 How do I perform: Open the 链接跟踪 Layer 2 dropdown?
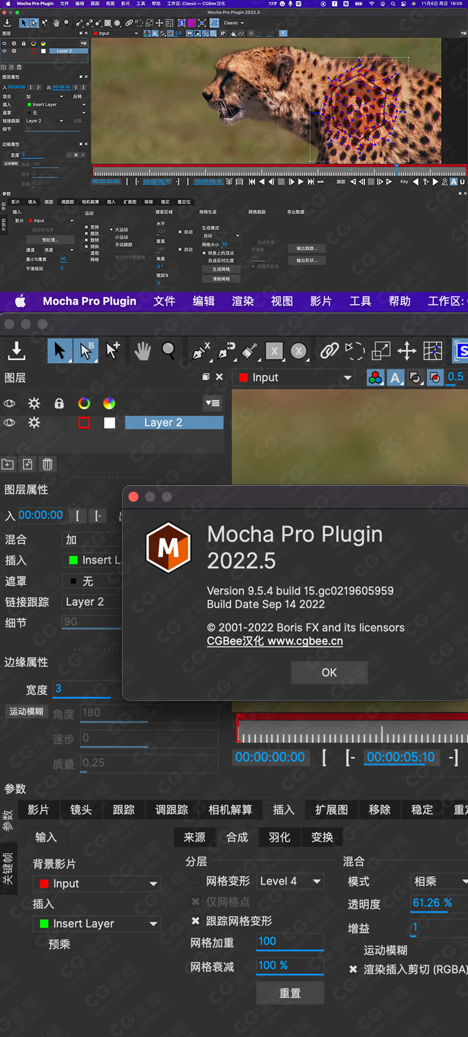pyautogui.click(x=92, y=601)
